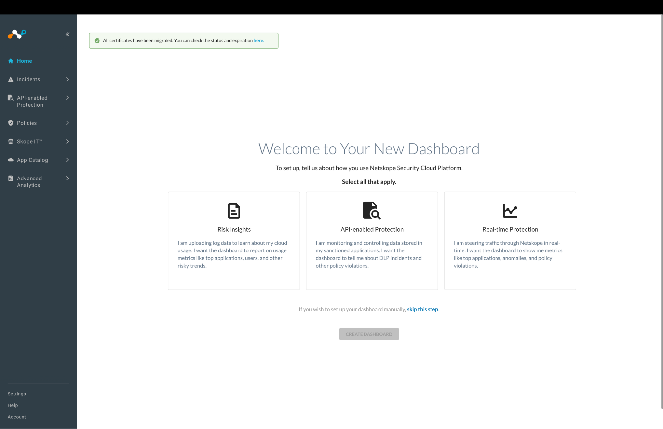663x429 pixels.
Task: Click the 'skip this step' link
Action: click(x=423, y=309)
